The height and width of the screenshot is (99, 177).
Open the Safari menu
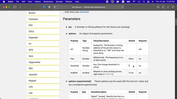pos(11,2)
